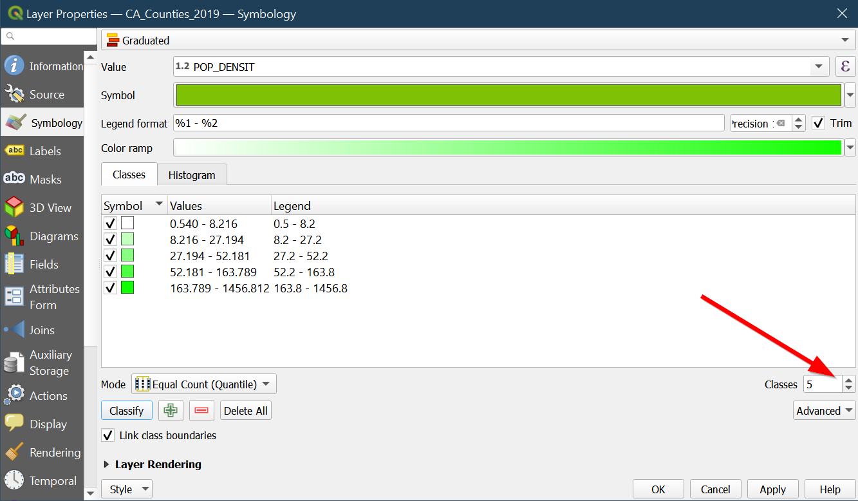Image resolution: width=858 pixels, height=501 pixels.
Task: Select the Source settings icon
Action: coord(14,95)
